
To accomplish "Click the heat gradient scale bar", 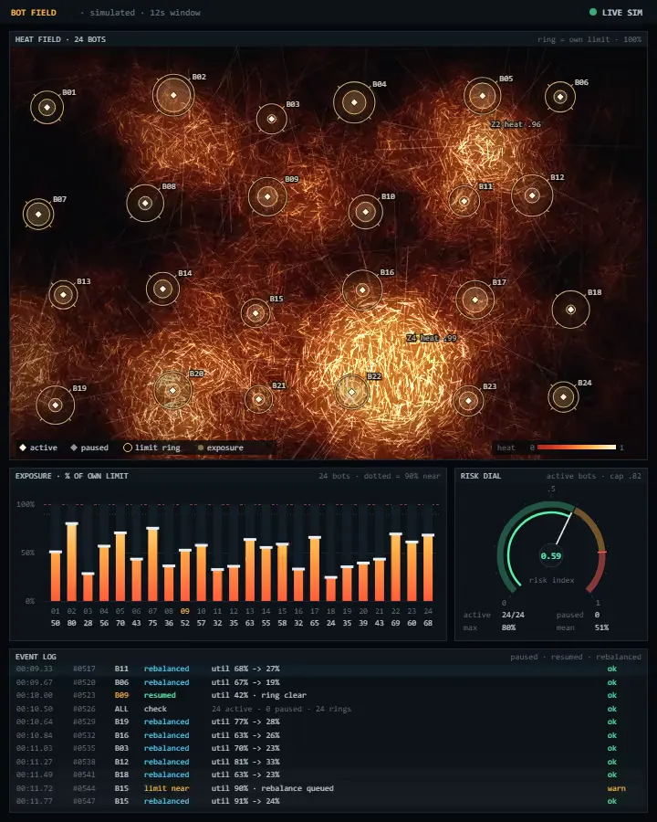I will (x=577, y=448).
